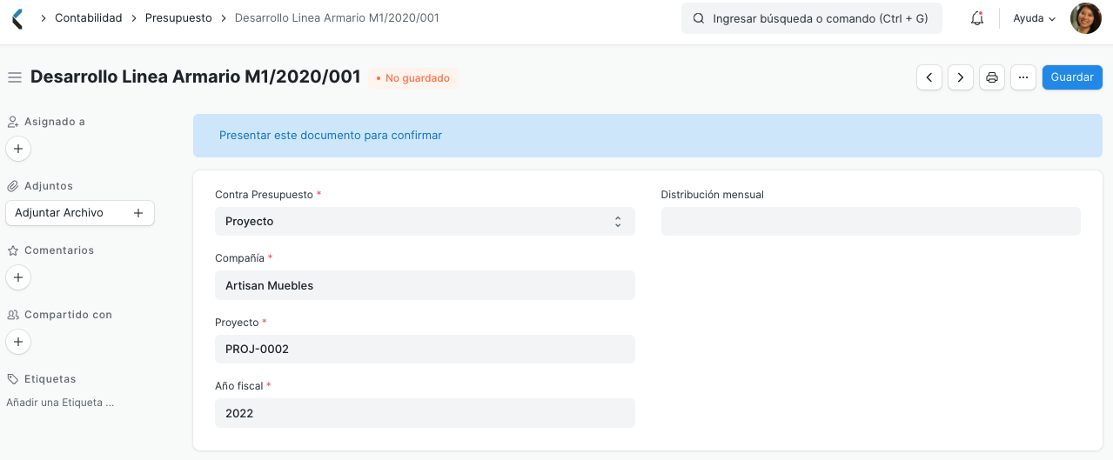
Task: Click the Distribución mensual field
Action: [x=871, y=222]
